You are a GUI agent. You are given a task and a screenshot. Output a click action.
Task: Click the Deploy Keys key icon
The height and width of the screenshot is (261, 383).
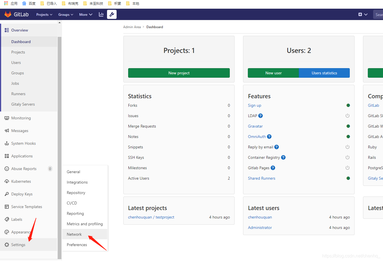tap(7, 194)
